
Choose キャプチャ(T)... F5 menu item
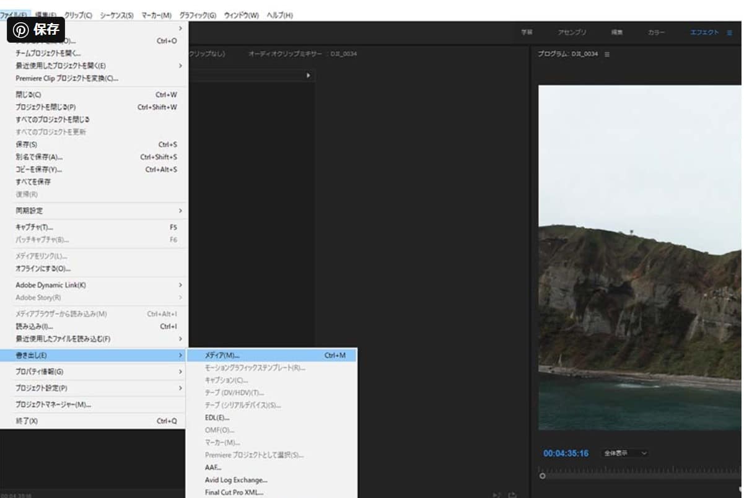(94, 227)
